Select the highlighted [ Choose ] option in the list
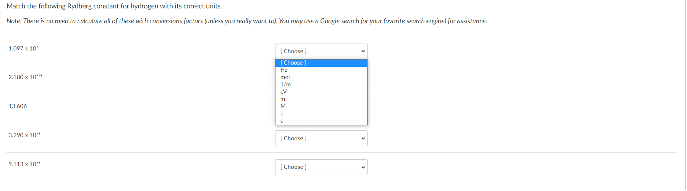 tap(293, 63)
